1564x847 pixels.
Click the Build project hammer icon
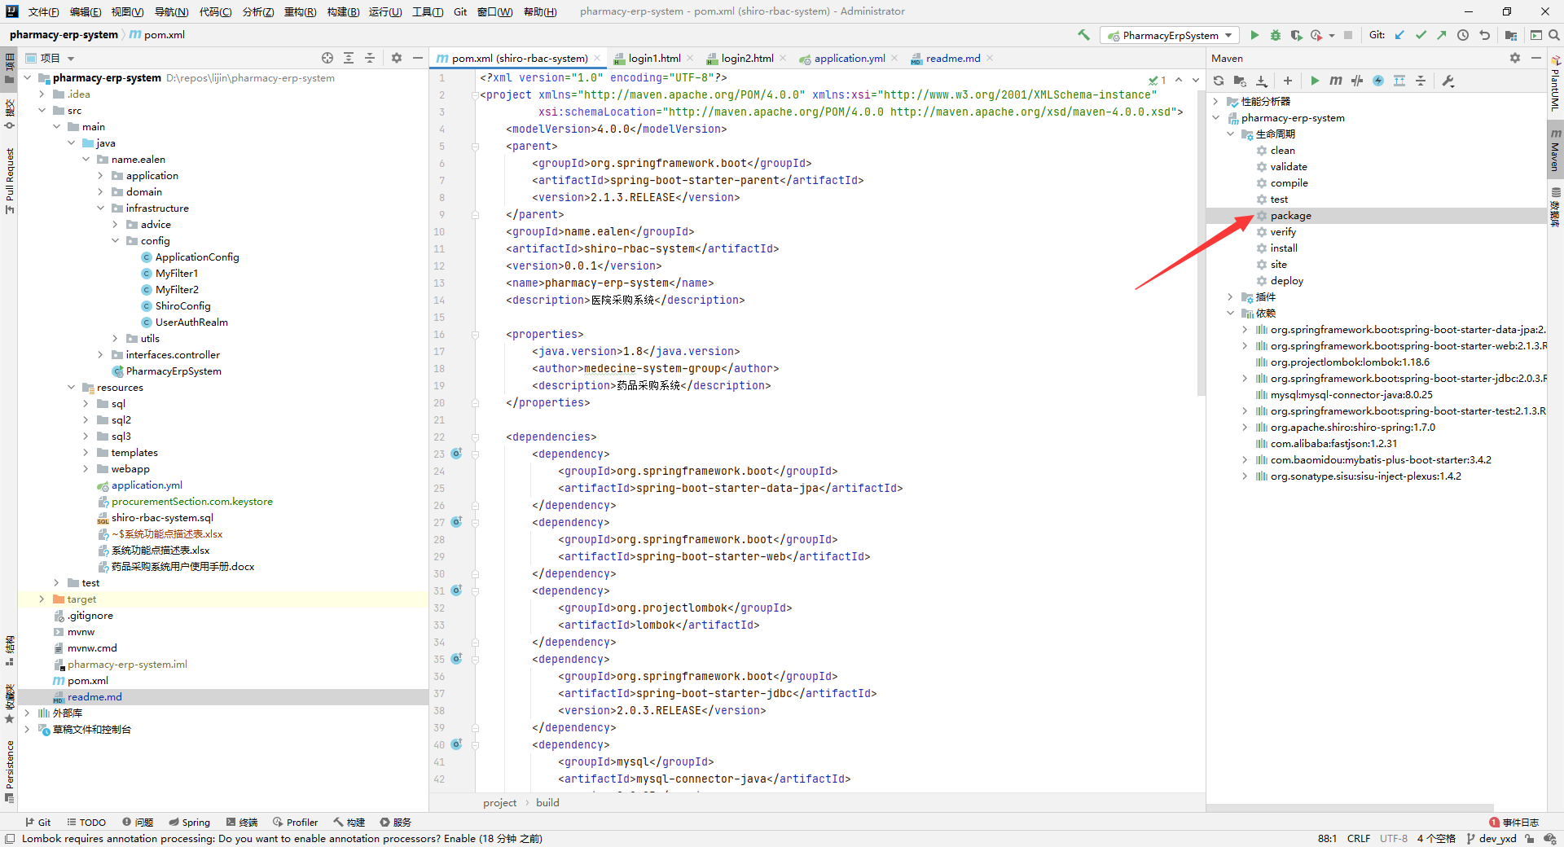[1083, 35]
